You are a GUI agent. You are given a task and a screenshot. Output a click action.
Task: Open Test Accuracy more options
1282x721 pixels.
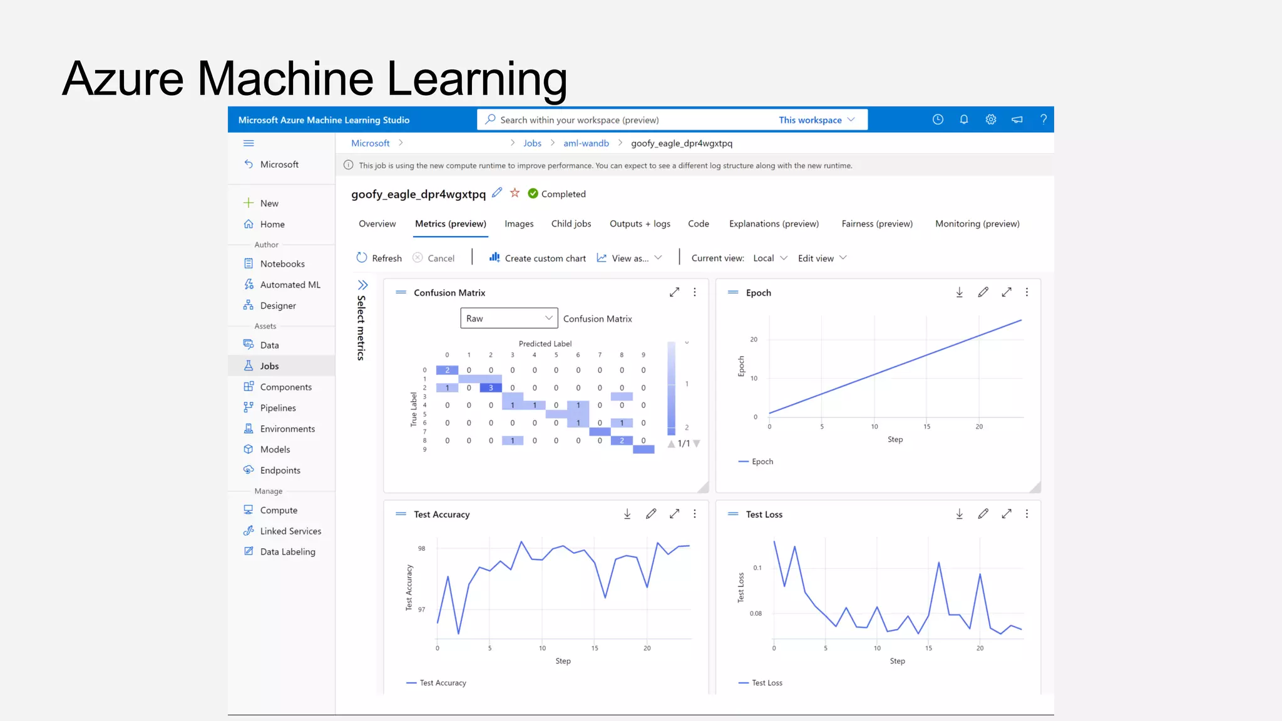695,514
